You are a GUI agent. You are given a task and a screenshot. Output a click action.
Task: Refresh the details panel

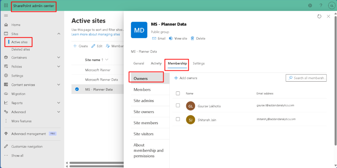pos(319,16)
